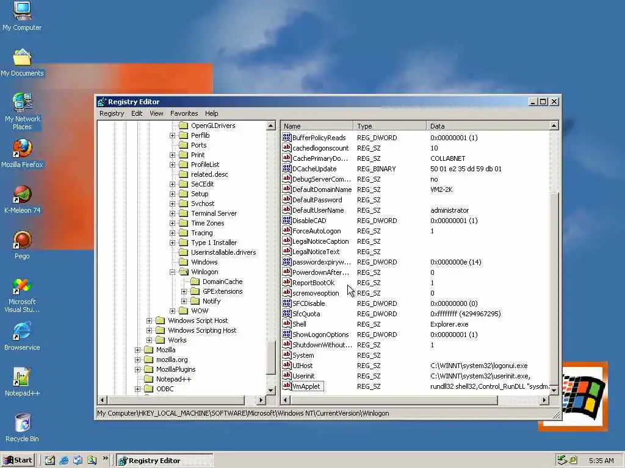Open the Pego desktop shortcut

(x=22, y=240)
